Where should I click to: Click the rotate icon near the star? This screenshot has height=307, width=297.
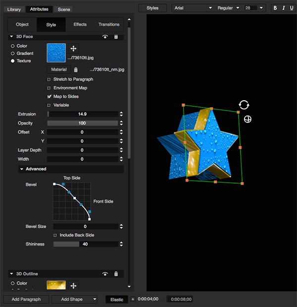(244, 105)
